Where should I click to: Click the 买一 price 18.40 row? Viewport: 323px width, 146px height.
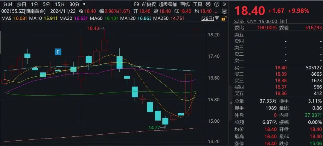pyautogui.click(x=275, y=68)
